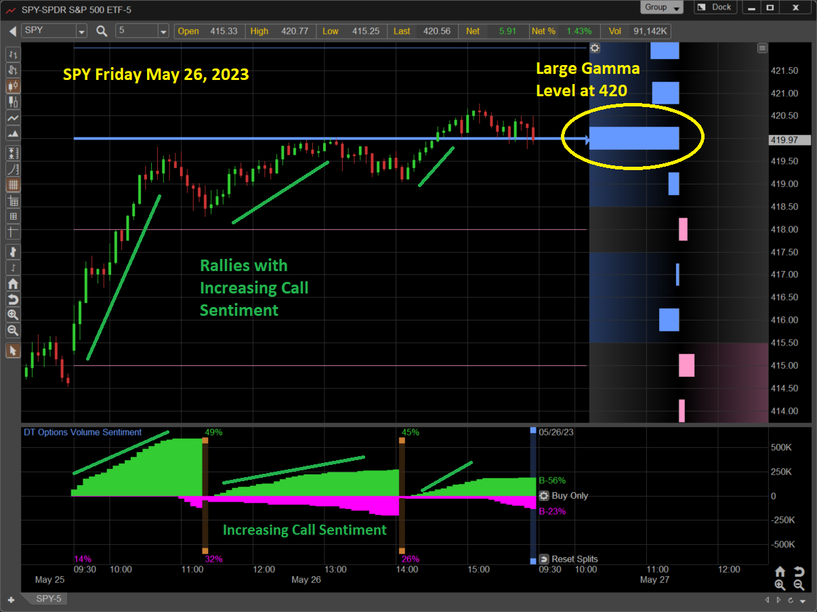The height and width of the screenshot is (612, 817).
Task: Click the undo arrow in the left toolbar
Action: point(13,300)
